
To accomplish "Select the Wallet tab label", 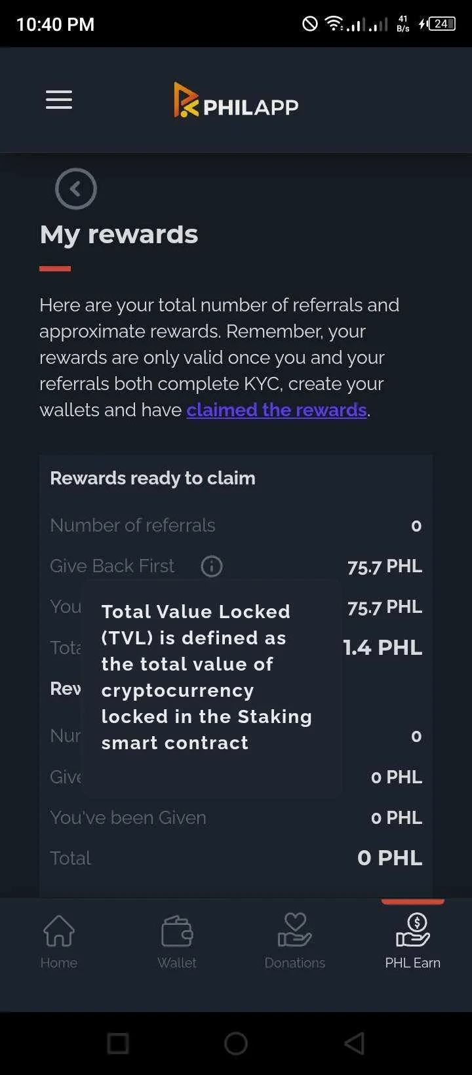I will (x=177, y=963).
